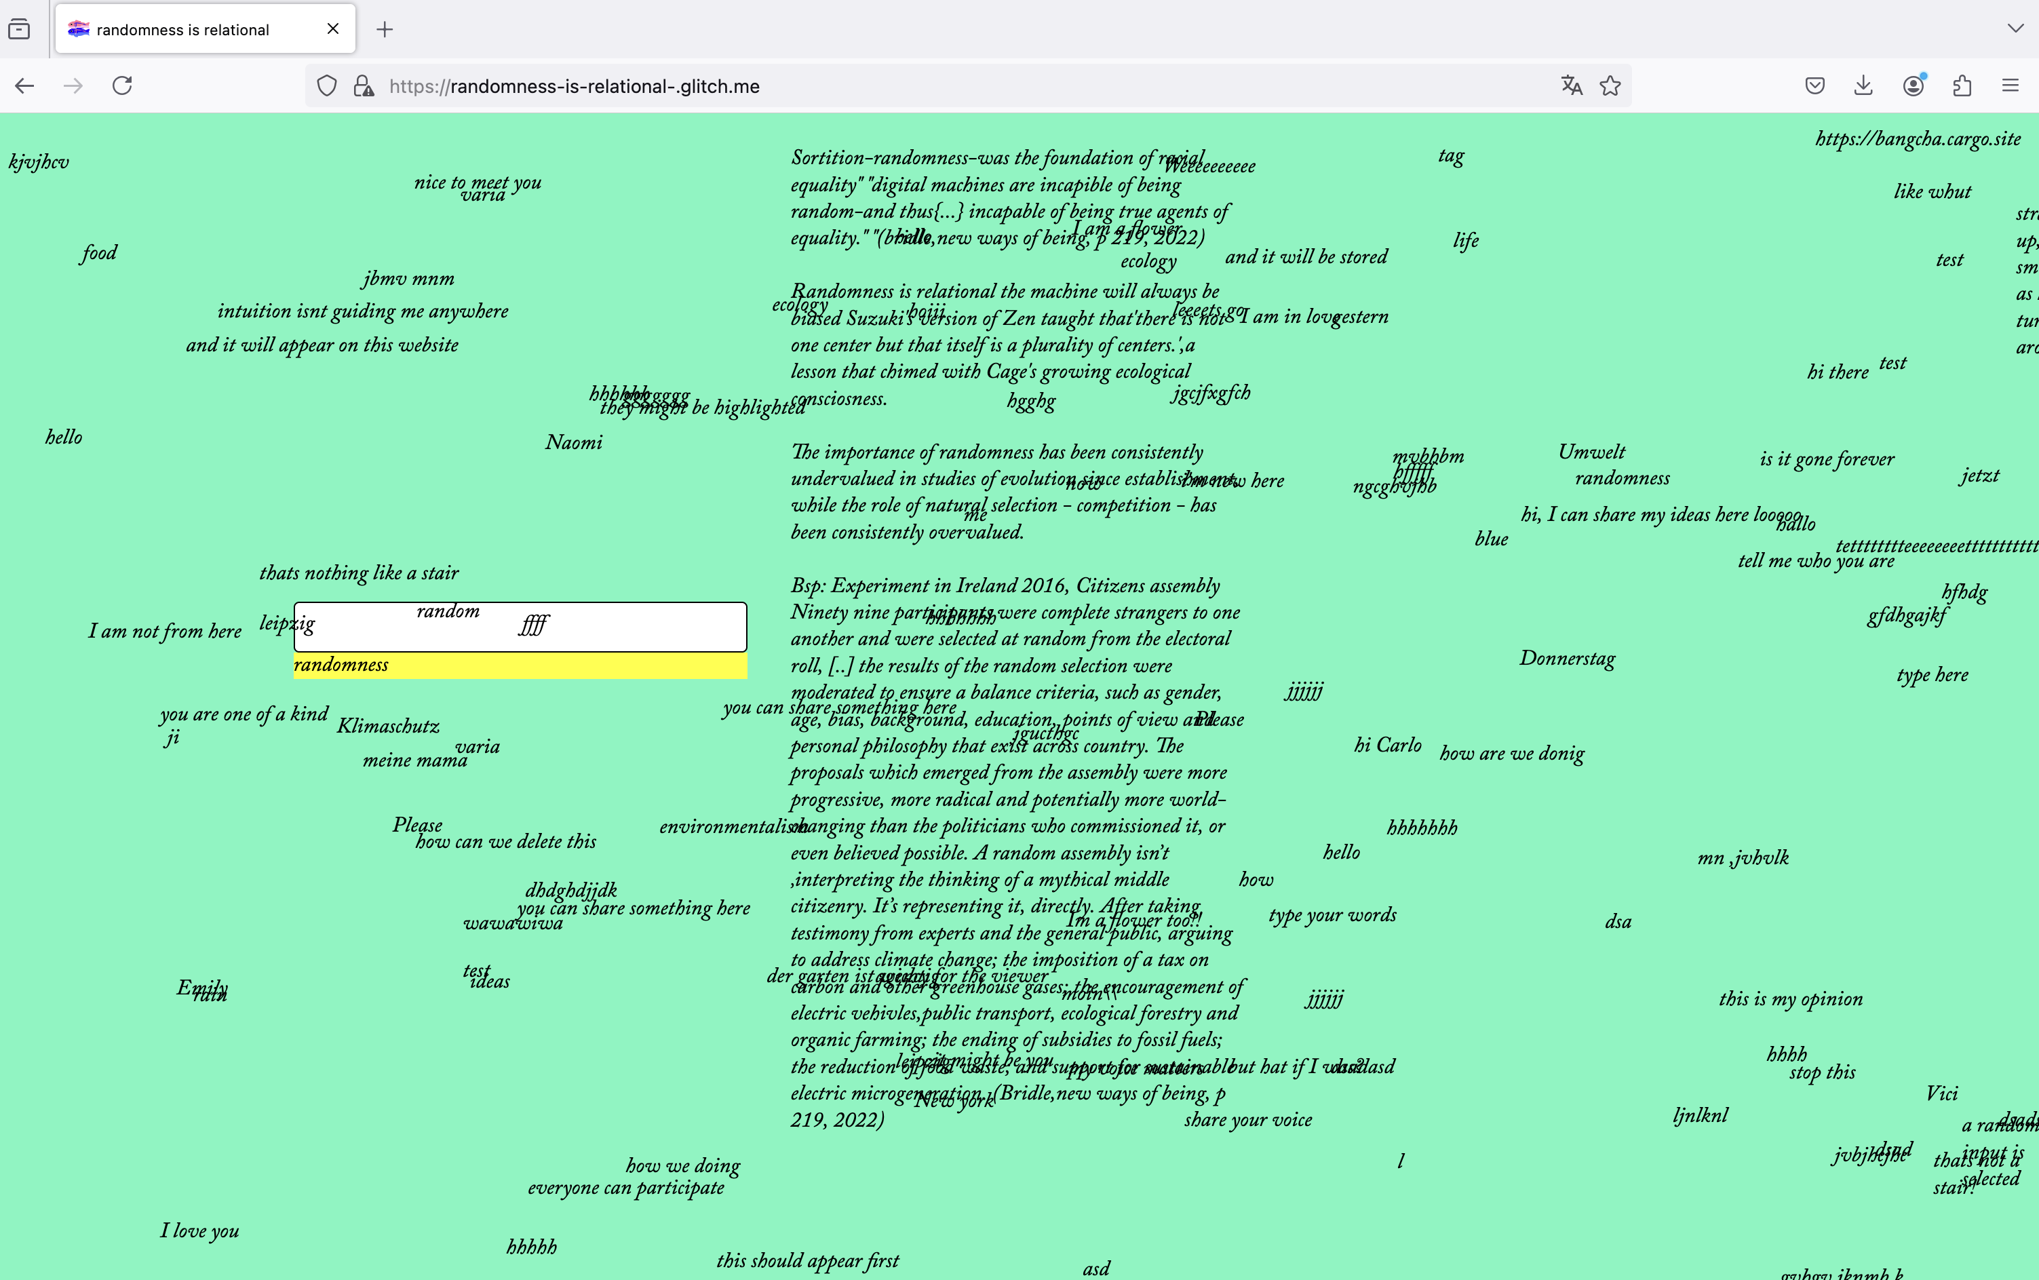This screenshot has width=2039, height=1280.
Task: Select the 'randomness is relational' tab
Action: click(183, 30)
